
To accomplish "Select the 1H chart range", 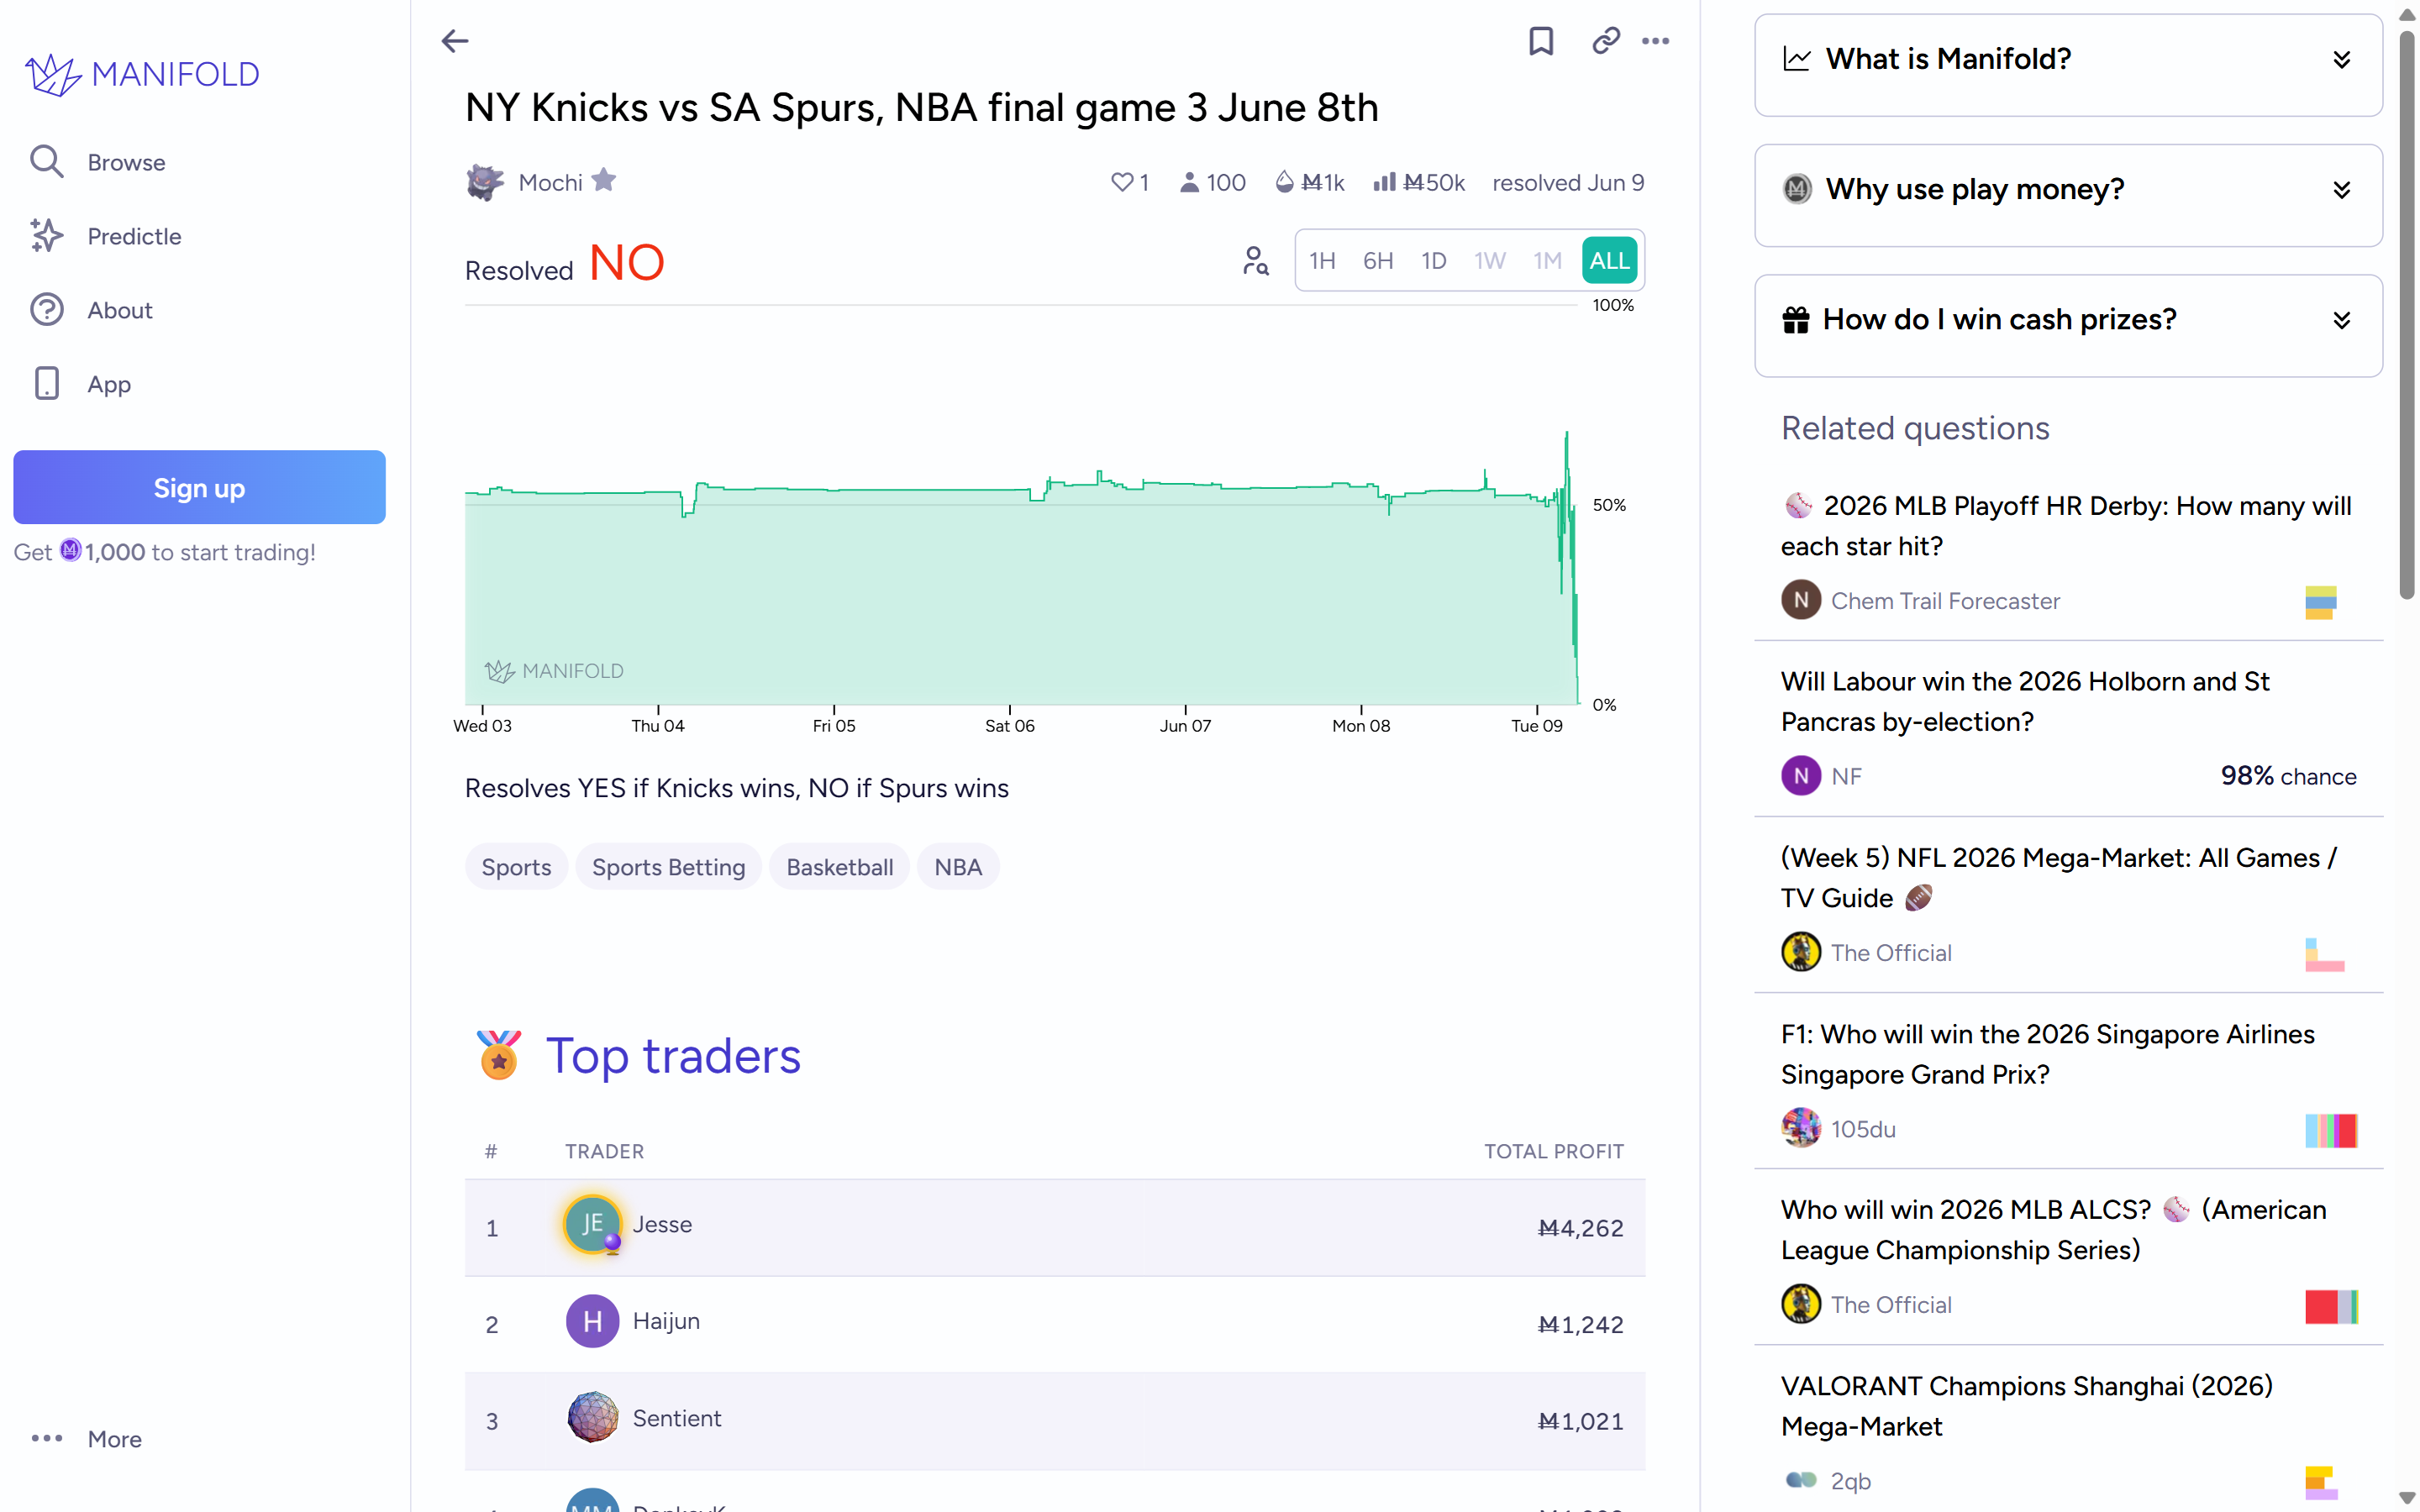I will coord(1322,261).
